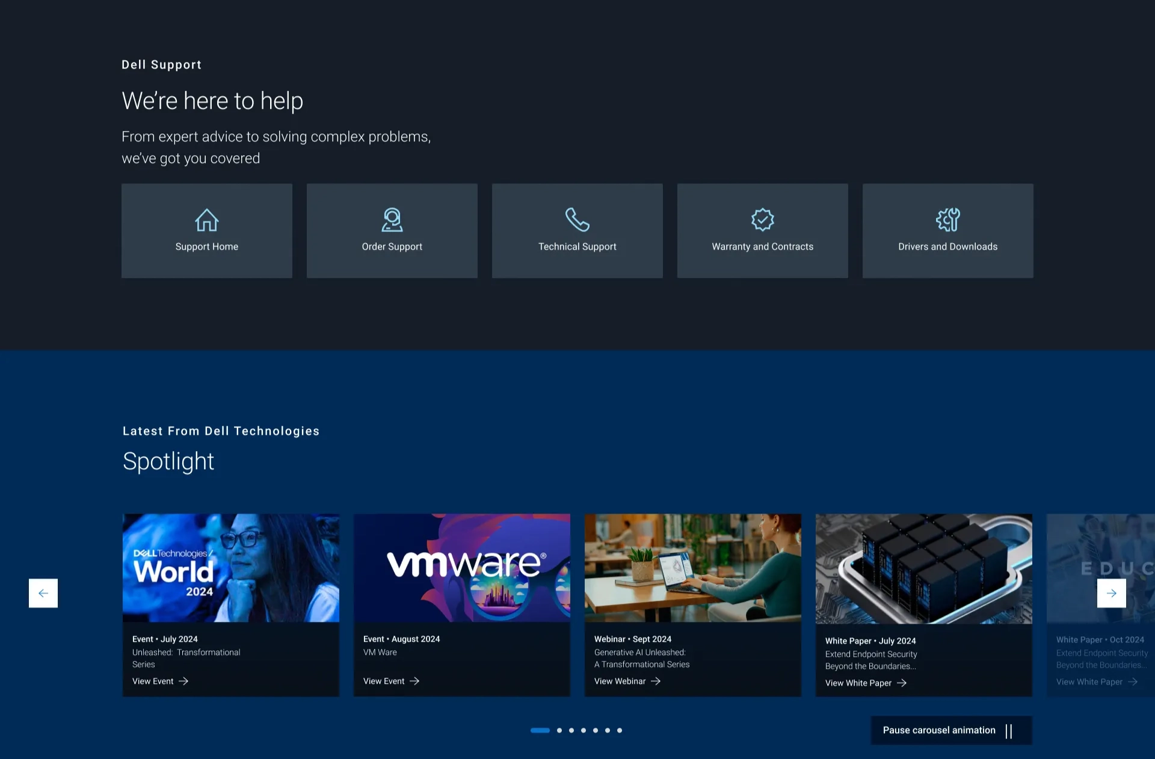This screenshot has width=1155, height=759.
Task: Select the active first carousel page indicator
Action: [x=540, y=731]
